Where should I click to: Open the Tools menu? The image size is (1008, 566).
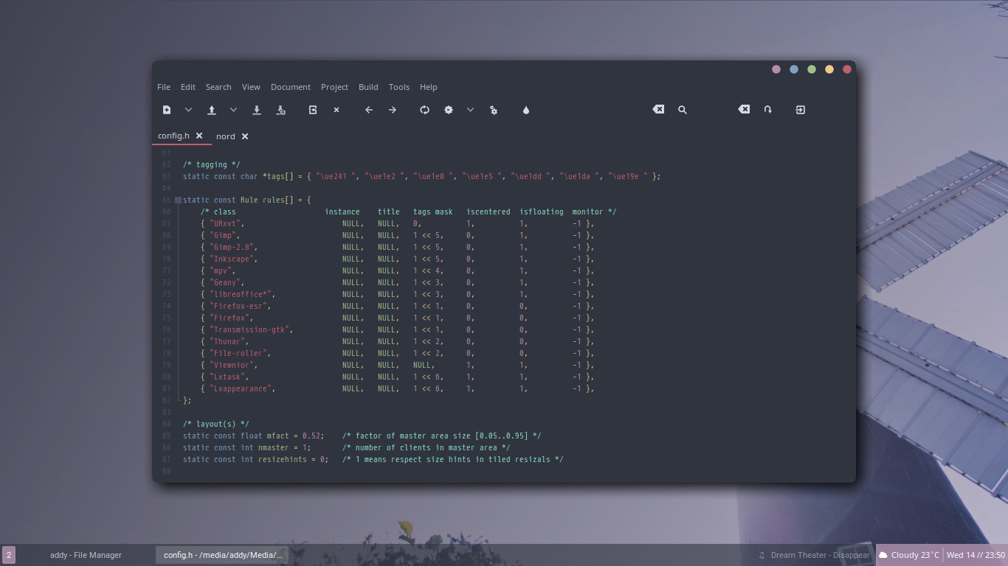[399, 87]
